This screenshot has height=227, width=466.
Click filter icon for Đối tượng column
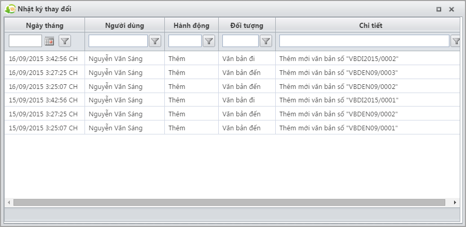[265, 41]
